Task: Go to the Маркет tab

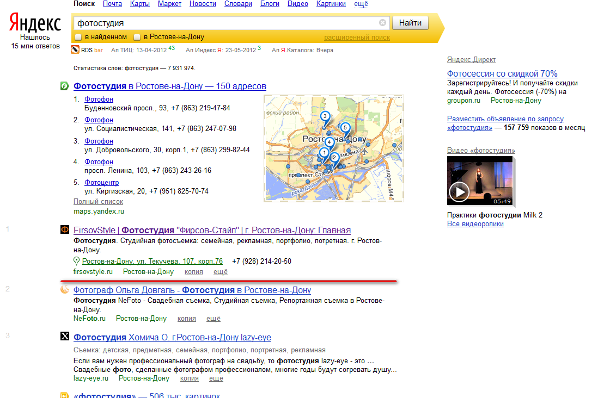Action: (169, 4)
